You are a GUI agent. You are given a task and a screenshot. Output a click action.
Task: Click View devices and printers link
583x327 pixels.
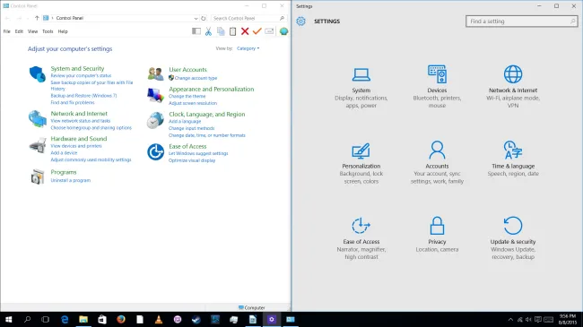(76, 146)
